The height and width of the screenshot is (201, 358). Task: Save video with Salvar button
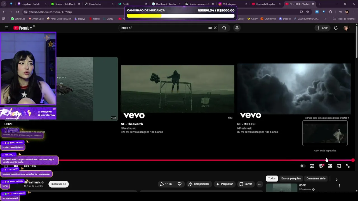point(246,184)
